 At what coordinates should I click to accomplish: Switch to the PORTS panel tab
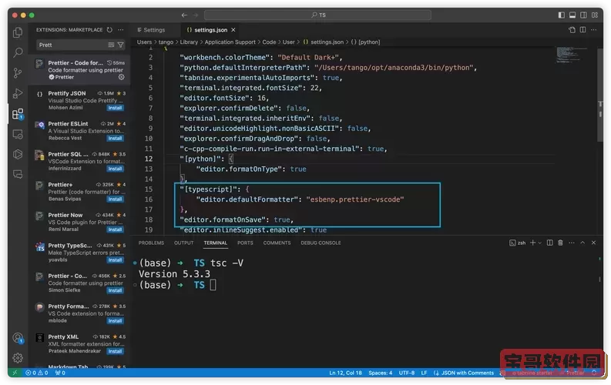click(x=245, y=243)
